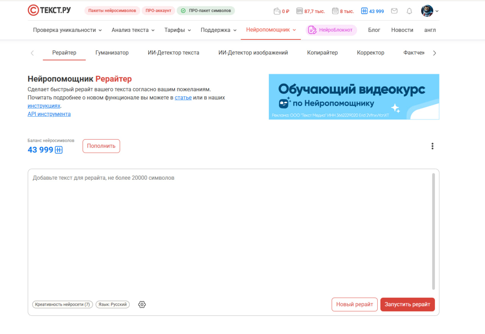
Task: Switch to ИИ-Детектор текста tab
Action: point(174,53)
